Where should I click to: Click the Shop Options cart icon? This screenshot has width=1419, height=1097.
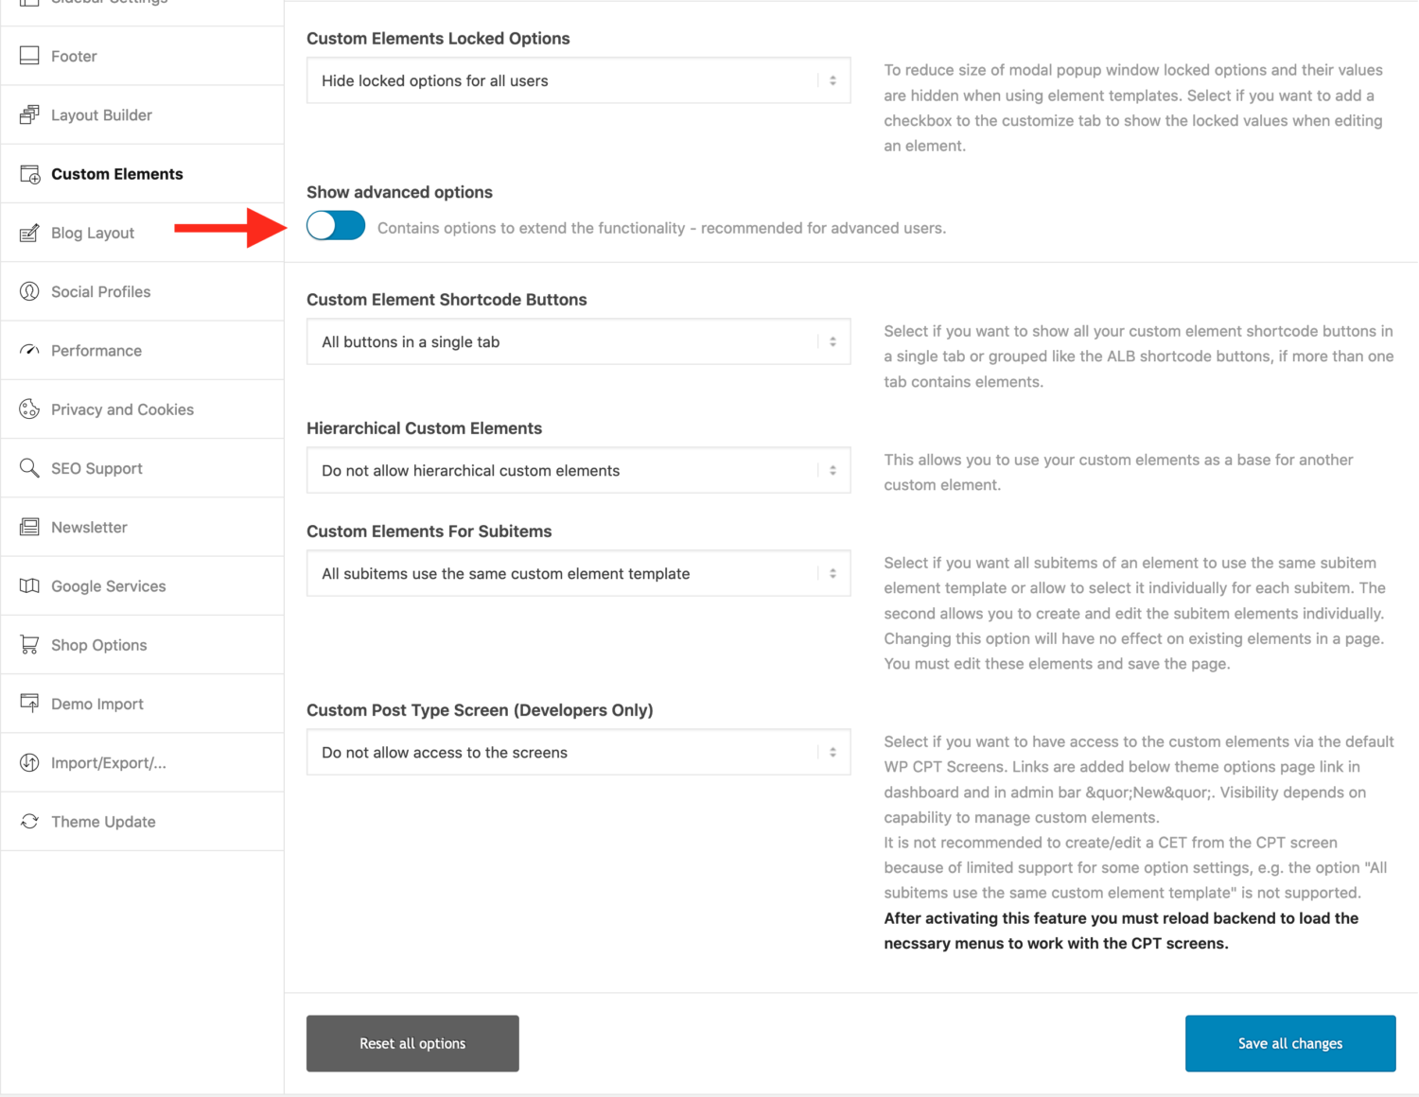tap(29, 644)
